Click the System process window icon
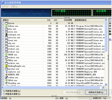Image resolution: width=112 pixels, height=100 pixels. [x=6, y=23]
